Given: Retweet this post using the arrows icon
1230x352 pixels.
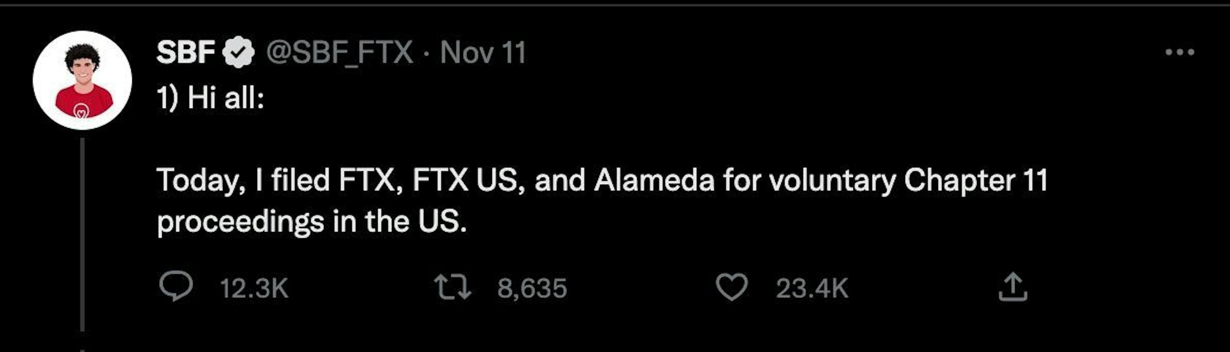Looking at the screenshot, I should 452,288.
